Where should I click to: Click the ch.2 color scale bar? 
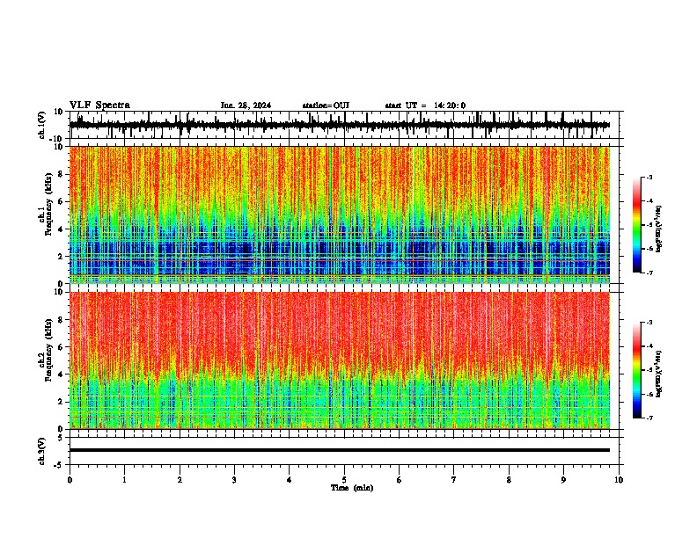pos(636,370)
